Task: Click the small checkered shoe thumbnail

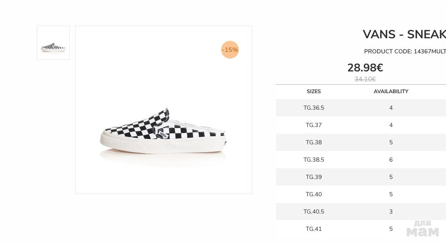Action: pyautogui.click(x=53, y=43)
